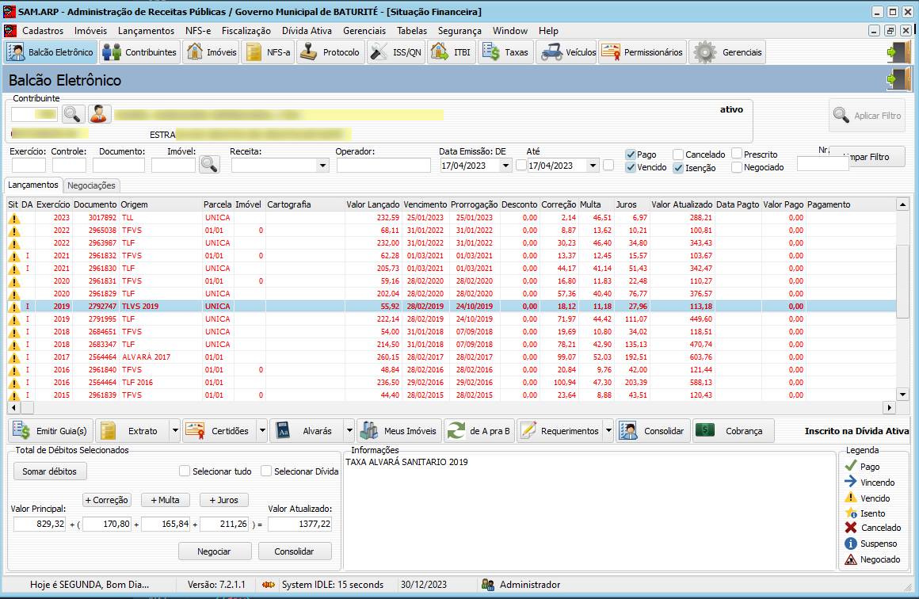
Task: Expand the Certidões dropdown arrow
Action: click(262, 431)
